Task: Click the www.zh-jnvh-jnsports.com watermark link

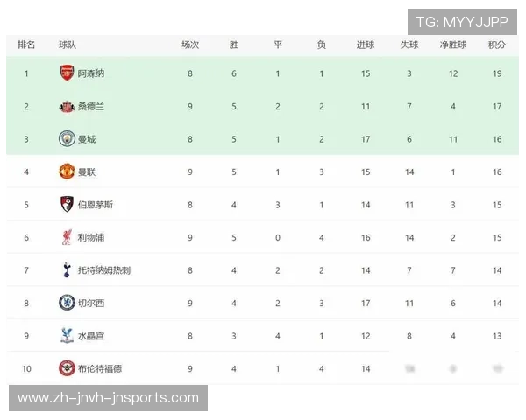Action: click(108, 399)
